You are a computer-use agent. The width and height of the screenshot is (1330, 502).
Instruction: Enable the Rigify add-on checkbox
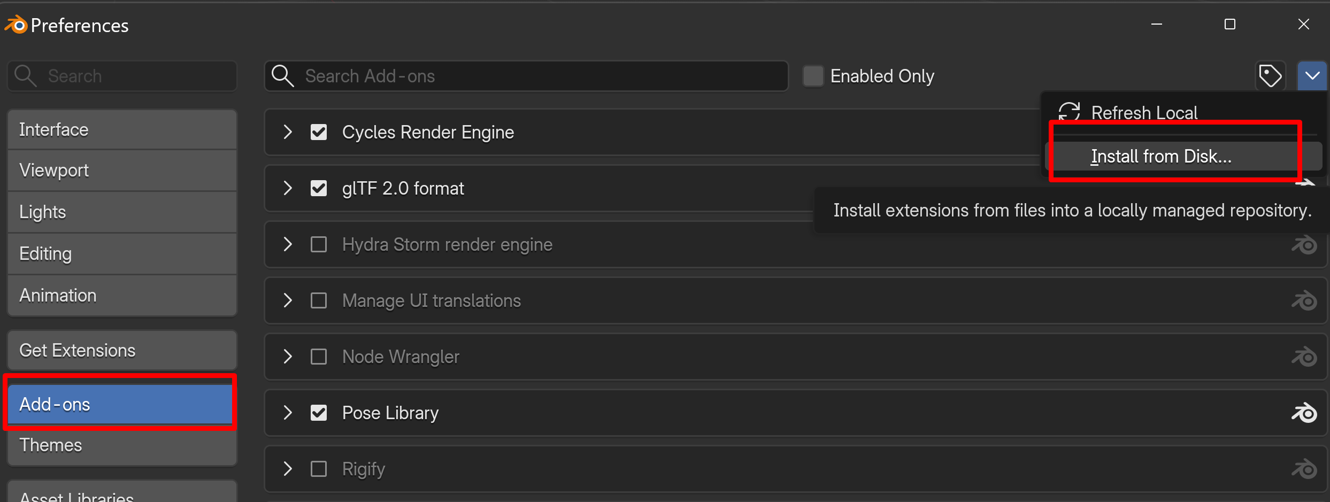[x=319, y=469]
